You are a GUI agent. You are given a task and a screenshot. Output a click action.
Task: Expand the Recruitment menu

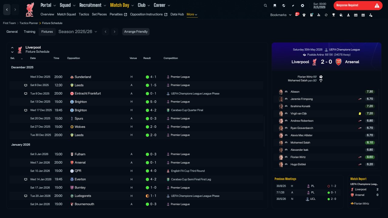[93, 5]
